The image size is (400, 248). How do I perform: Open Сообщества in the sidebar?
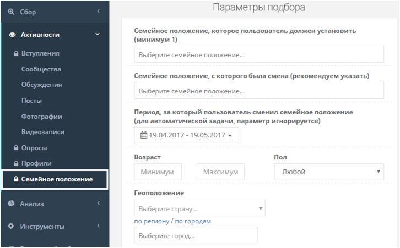coord(41,69)
